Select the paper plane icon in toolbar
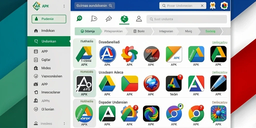256x128 pixels. pos(108,19)
